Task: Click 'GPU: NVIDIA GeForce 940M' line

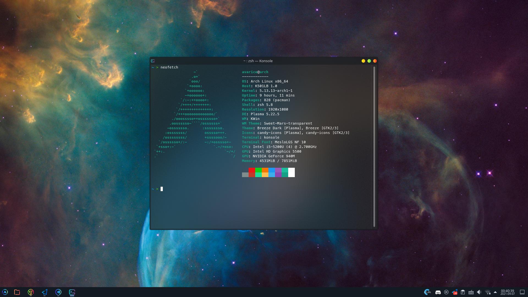Action: click(268, 156)
